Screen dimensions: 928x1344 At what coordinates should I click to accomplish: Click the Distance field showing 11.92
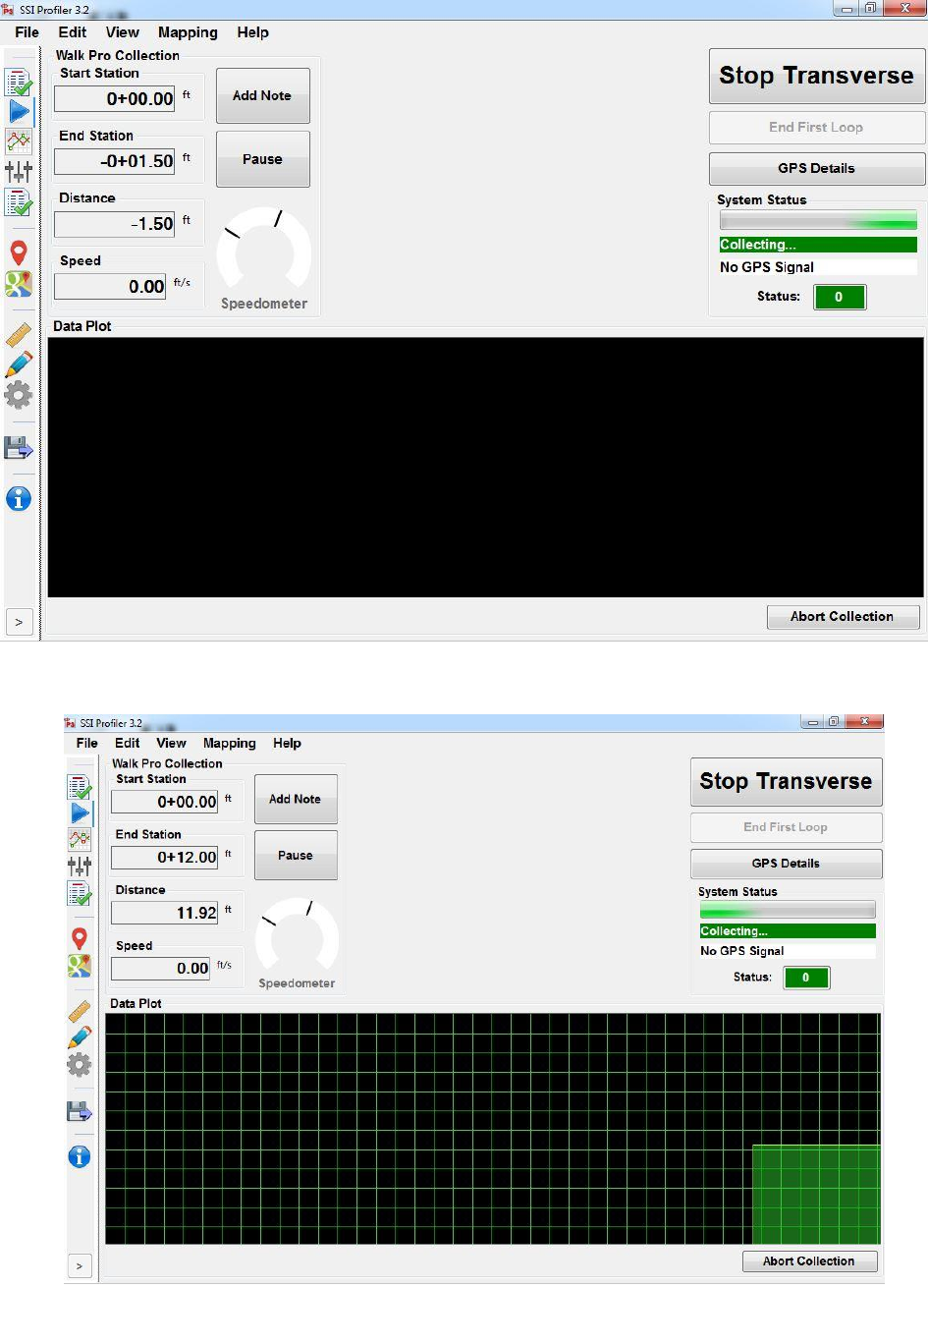164,913
